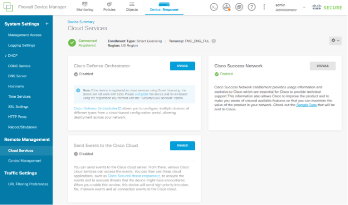
Task: Open the vertical three-dot menu
Action: [x=264, y=7]
